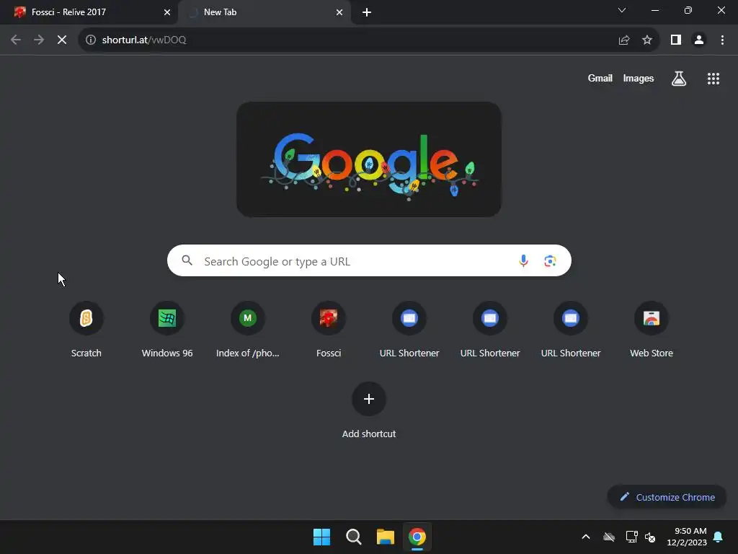The height and width of the screenshot is (554, 738).
Task: Open the OneDrive cloud tray icon
Action: click(x=609, y=537)
